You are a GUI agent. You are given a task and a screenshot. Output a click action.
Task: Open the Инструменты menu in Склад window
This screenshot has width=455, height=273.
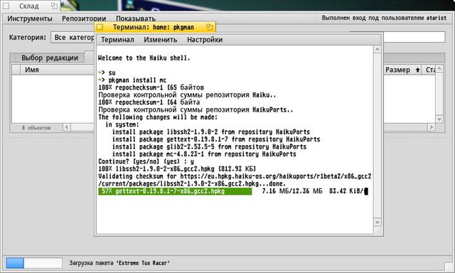click(x=30, y=18)
